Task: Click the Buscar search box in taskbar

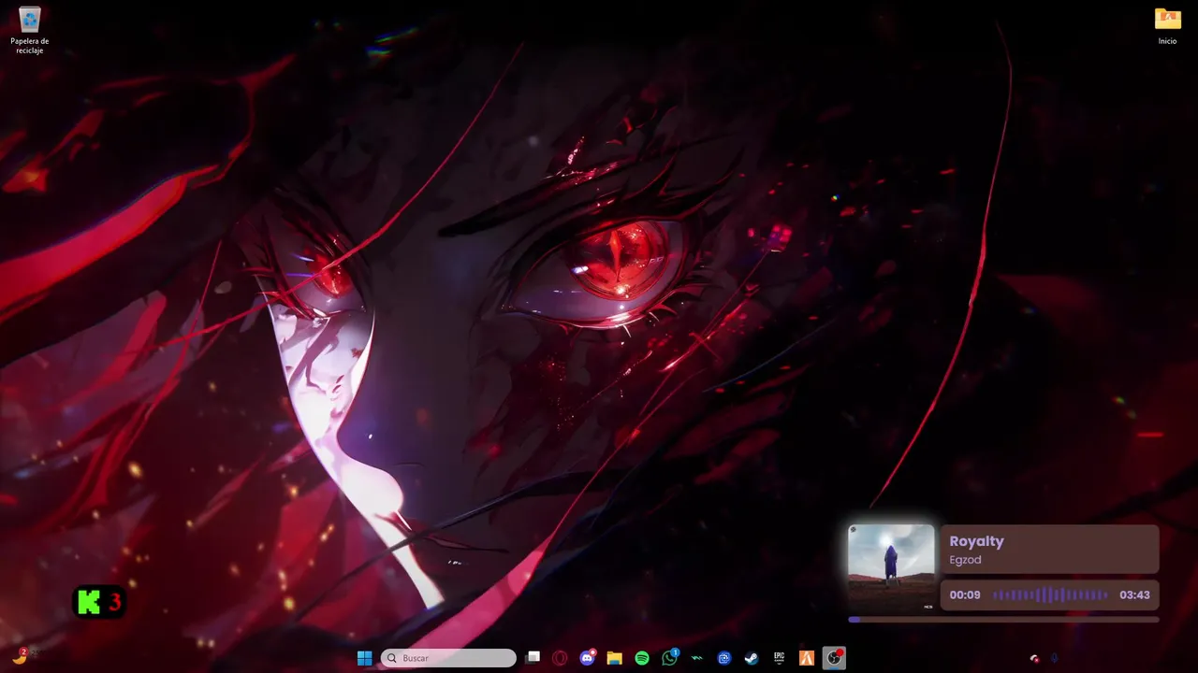Action: (x=448, y=658)
